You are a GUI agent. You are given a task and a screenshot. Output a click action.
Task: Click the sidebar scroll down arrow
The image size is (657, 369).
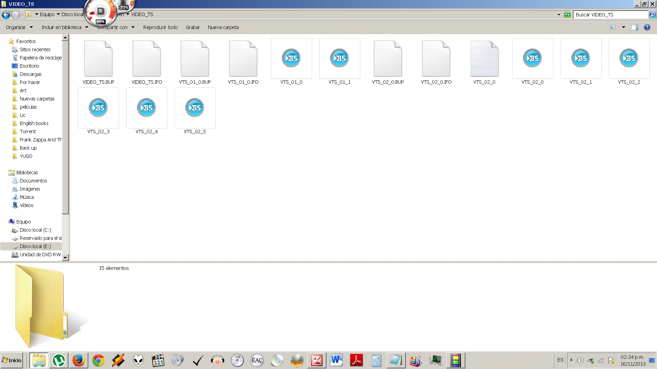click(x=65, y=258)
